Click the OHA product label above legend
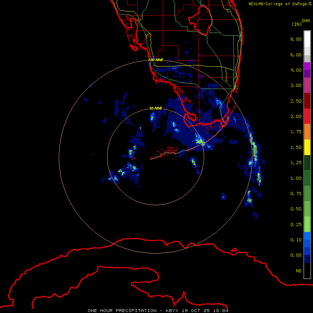The width and height of the screenshot is (313, 313). coord(306,21)
